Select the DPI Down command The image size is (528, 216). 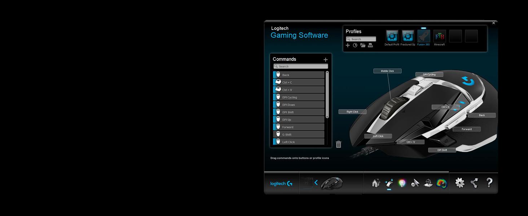click(x=299, y=105)
